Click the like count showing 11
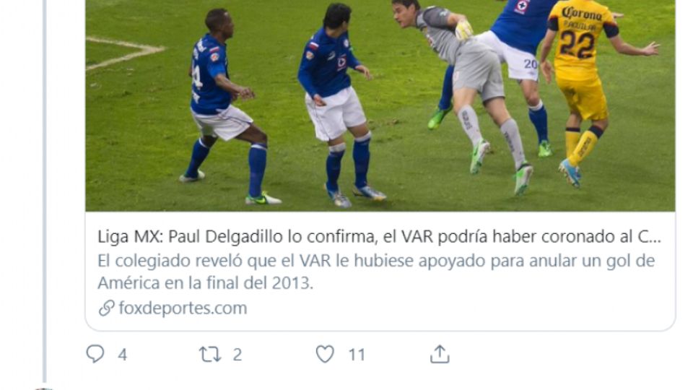Screen dimensions: 693x390 [x=357, y=355]
